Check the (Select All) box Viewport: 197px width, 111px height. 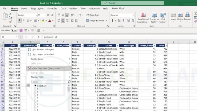(x=35, y=86)
